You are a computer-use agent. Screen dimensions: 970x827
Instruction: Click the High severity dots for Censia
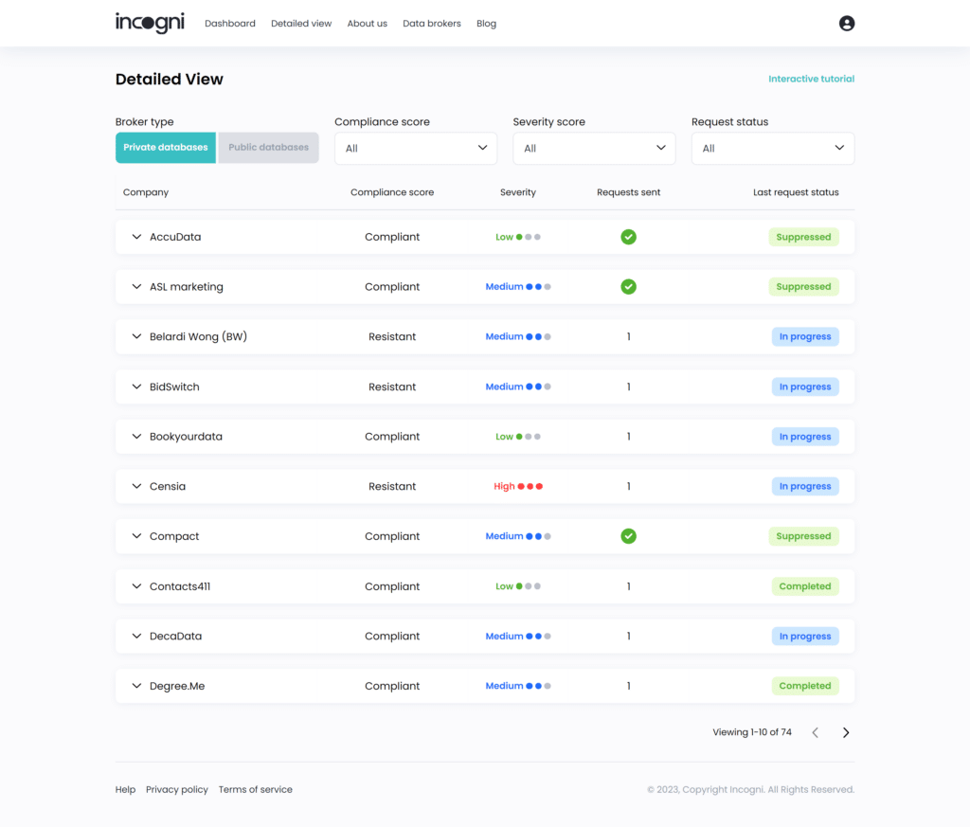click(x=530, y=486)
